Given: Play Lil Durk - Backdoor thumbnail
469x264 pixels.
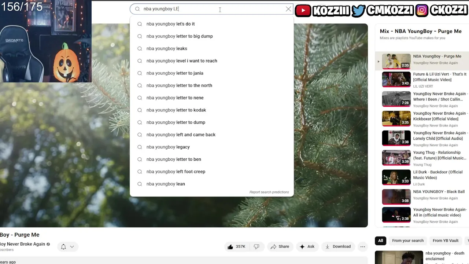Looking at the screenshot, I should coord(396,177).
